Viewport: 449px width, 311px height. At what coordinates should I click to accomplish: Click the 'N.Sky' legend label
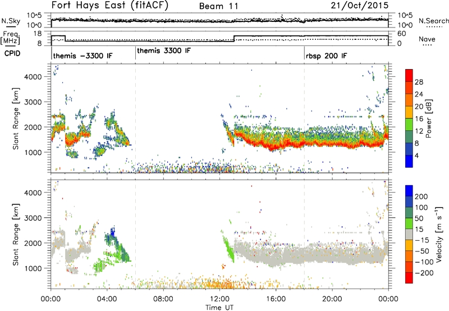(x=11, y=21)
